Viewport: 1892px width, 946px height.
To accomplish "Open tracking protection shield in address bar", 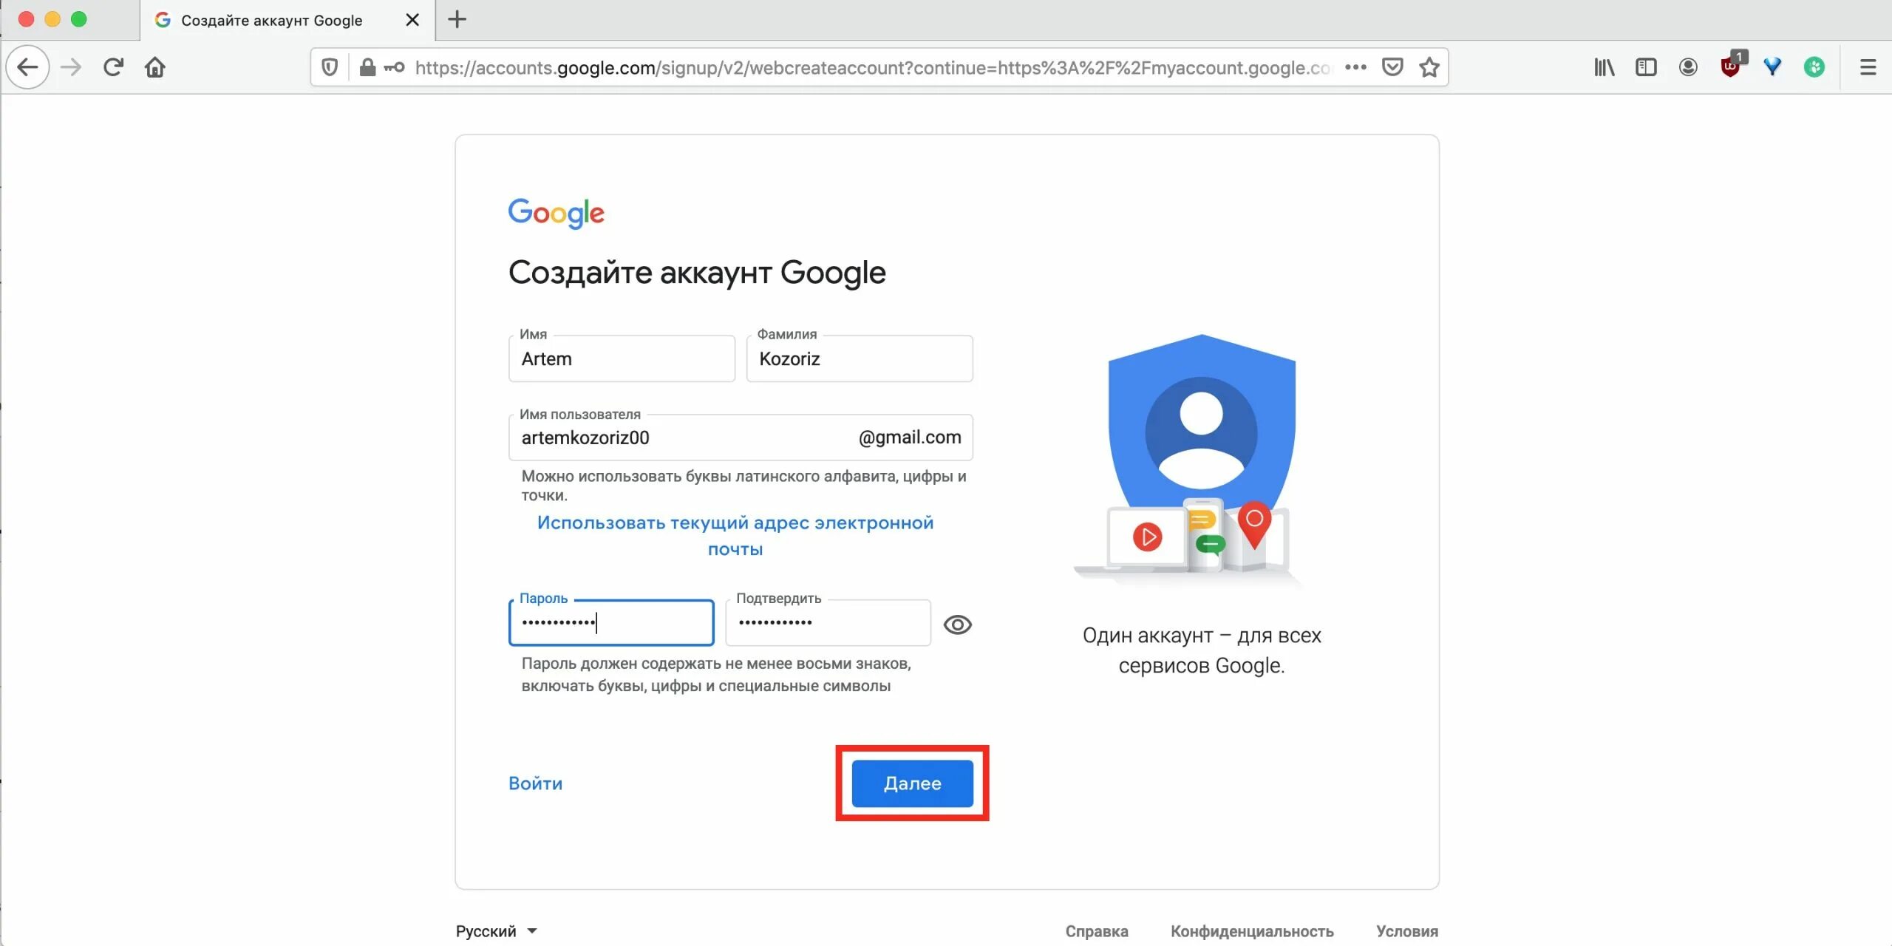I will [330, 67].
